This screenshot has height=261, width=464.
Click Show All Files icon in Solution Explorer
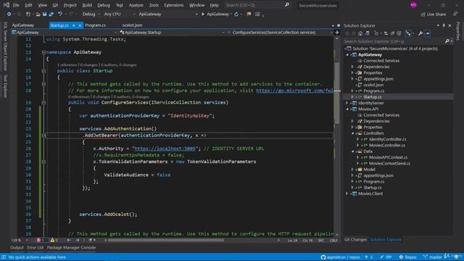399,33
